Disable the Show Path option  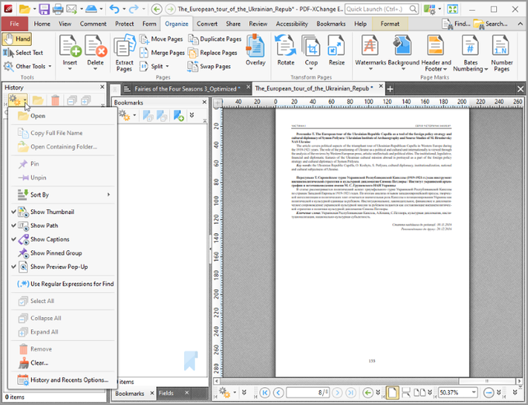tap(43, 225)
